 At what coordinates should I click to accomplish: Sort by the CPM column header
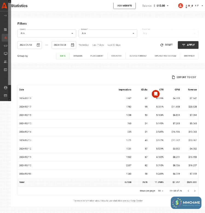pyautogui.click(x=177, y=90)
